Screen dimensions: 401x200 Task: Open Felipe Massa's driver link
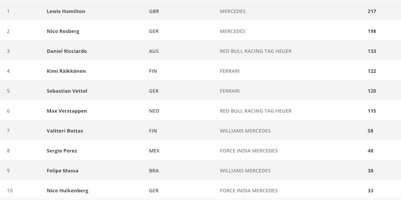click(x=62, y=171)
